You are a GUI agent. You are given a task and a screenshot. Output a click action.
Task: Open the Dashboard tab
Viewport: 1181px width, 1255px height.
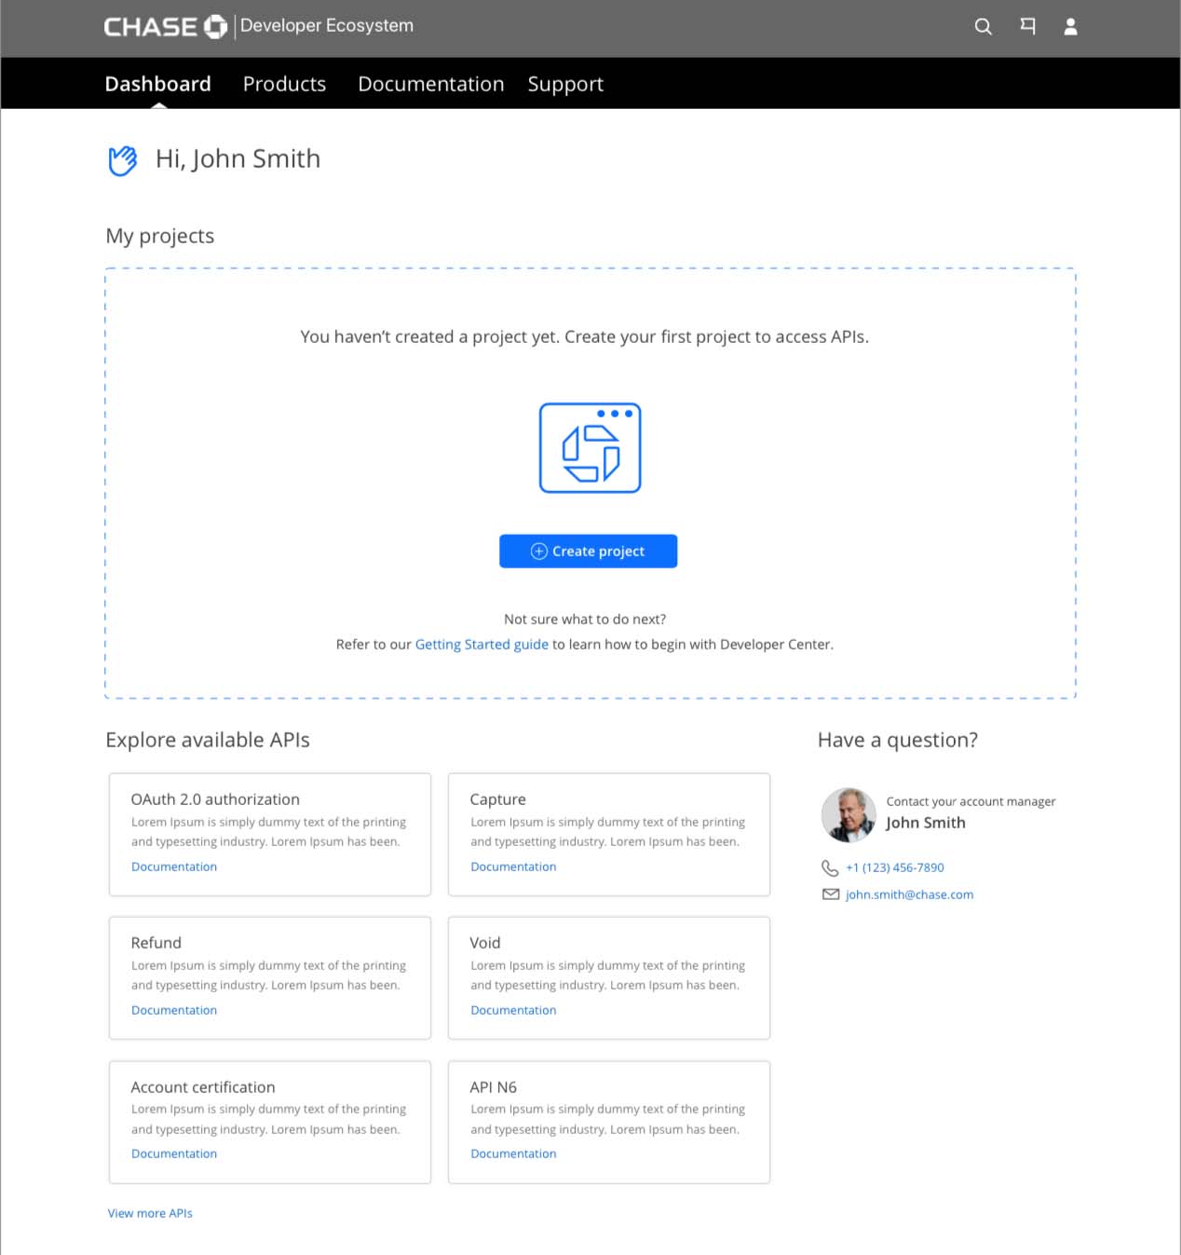158,84
